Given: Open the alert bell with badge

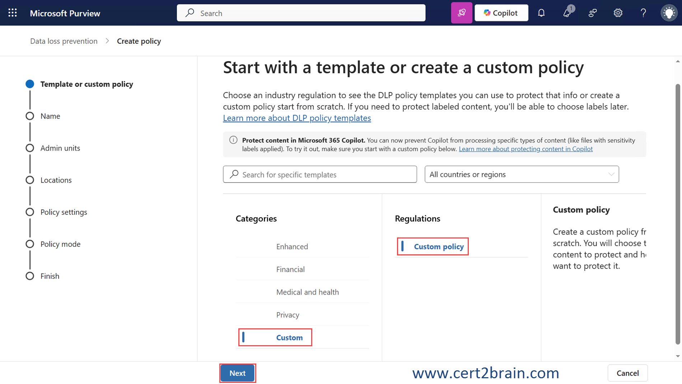Looking at the screenshot, I should 567,13.
